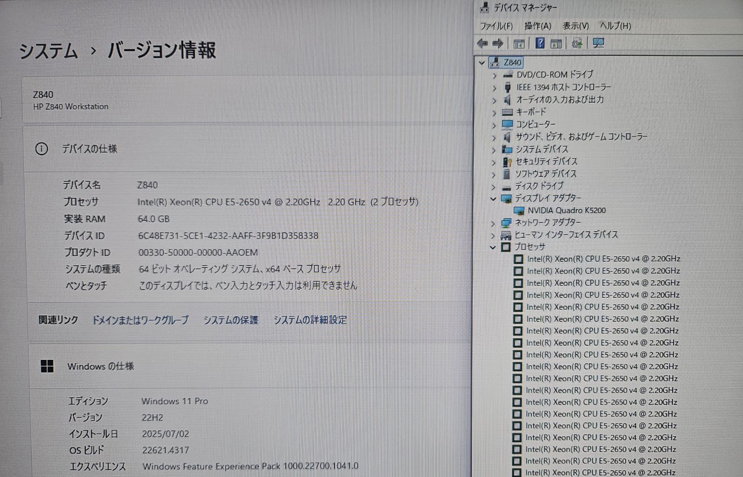Open システムの保護 link

coord(231,320)
